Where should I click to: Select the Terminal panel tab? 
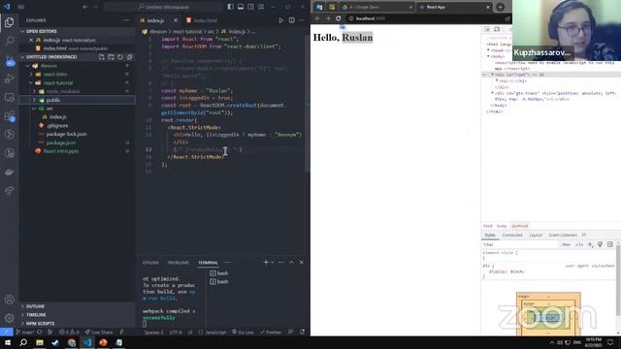208,263
